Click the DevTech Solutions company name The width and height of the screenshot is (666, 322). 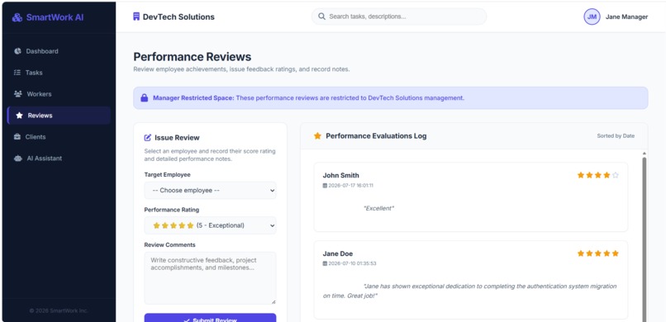[x=178, y=17]
